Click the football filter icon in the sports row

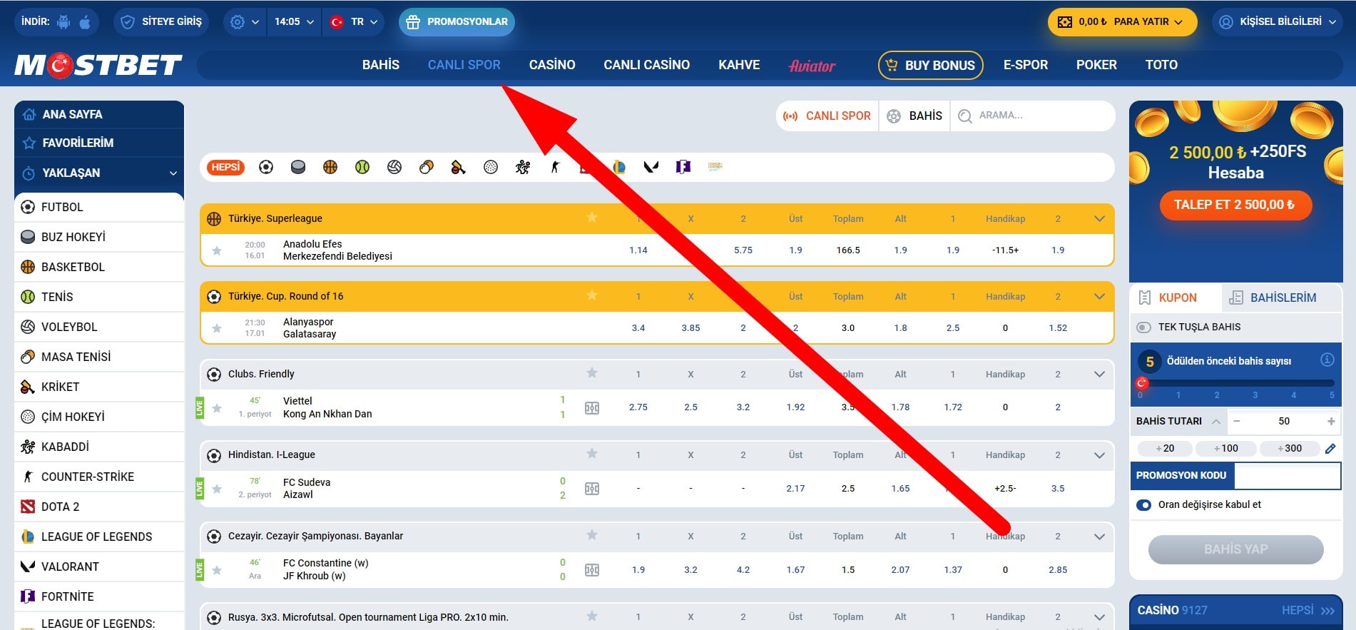tap(266, 167)
